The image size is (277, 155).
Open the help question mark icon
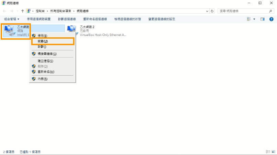(271, 19)
